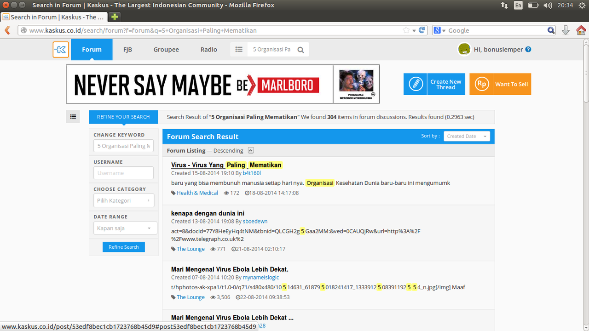Open a new tab with the plus icon

point(115,17)
